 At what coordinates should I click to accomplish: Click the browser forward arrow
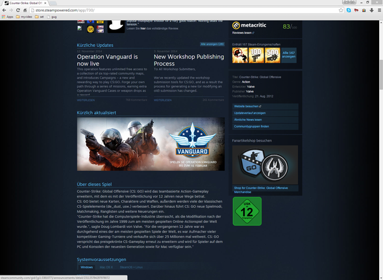11,10
